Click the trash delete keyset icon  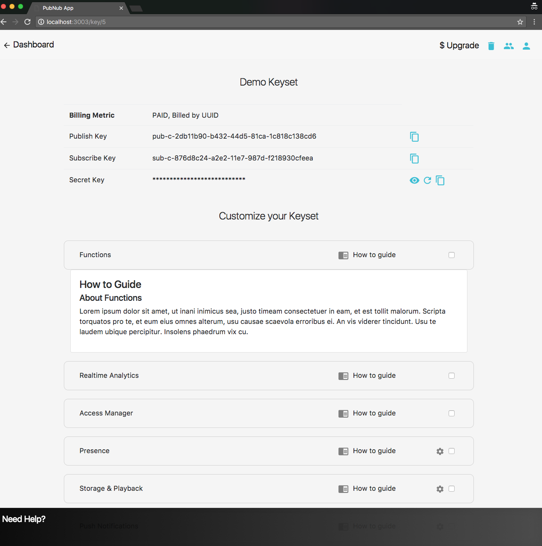[x=491, y=46]
